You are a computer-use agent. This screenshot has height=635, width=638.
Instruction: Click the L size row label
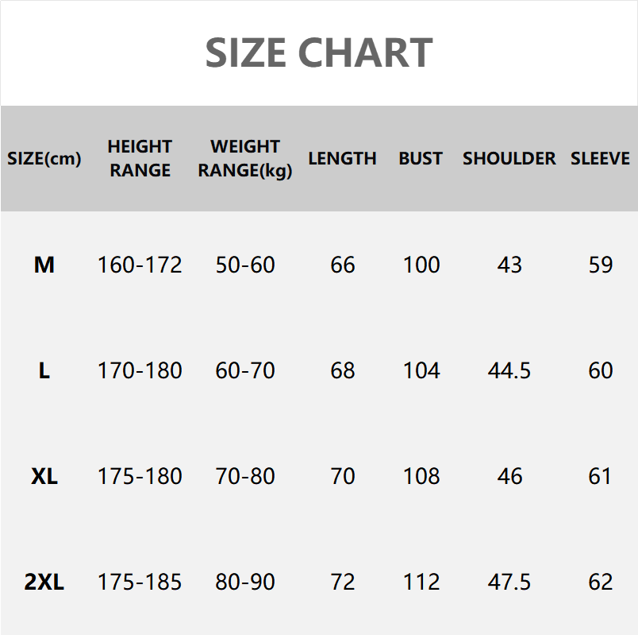pos(44,370)
